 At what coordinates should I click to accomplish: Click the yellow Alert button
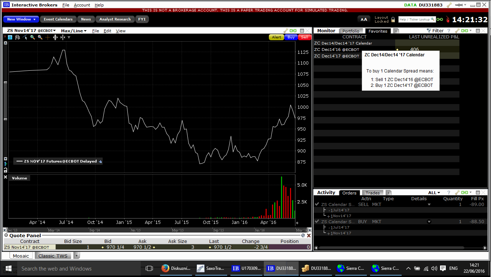click(276, 37)
